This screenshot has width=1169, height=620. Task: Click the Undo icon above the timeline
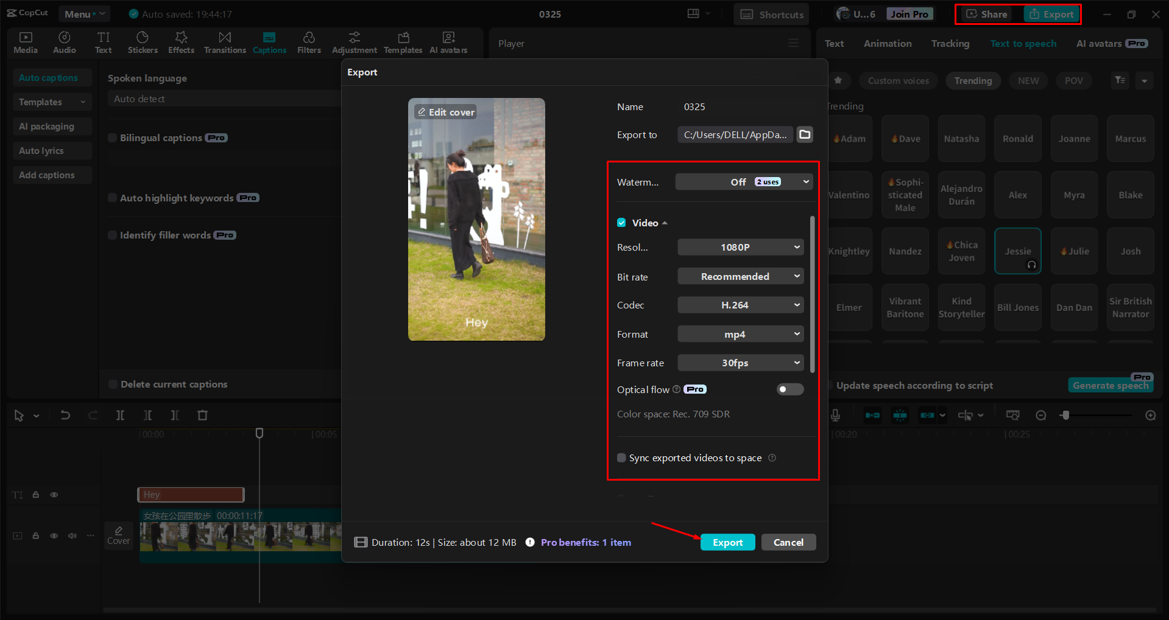tap(65, 415)
